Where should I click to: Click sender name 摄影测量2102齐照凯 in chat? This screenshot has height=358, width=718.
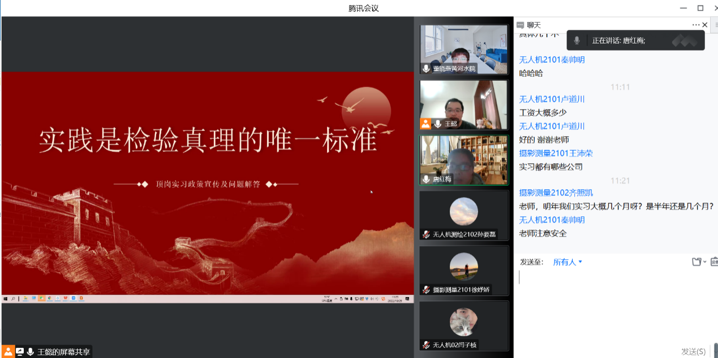coord(556,193)
